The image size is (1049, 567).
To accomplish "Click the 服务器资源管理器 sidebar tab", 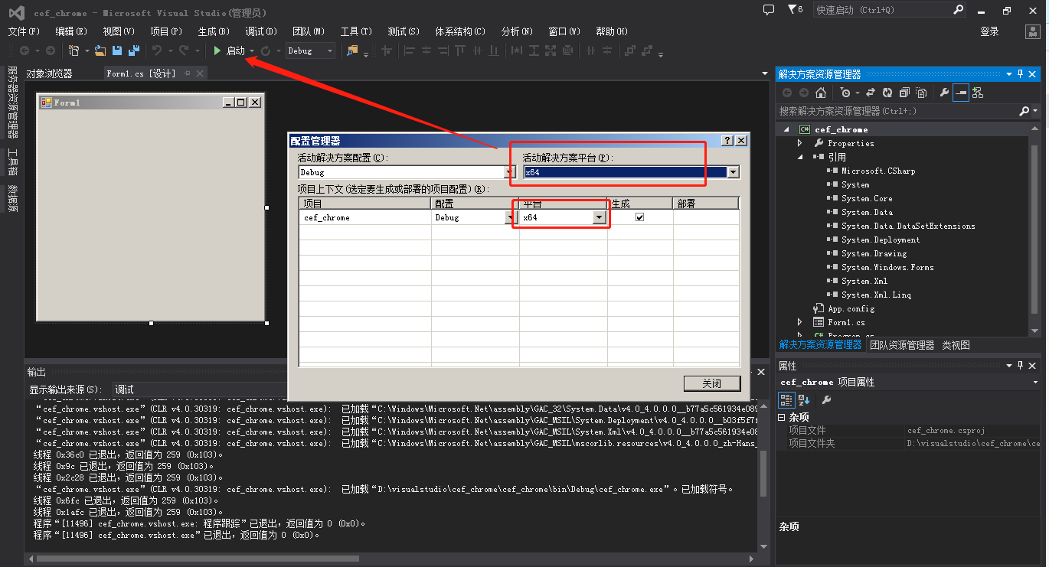I will 12,102.
